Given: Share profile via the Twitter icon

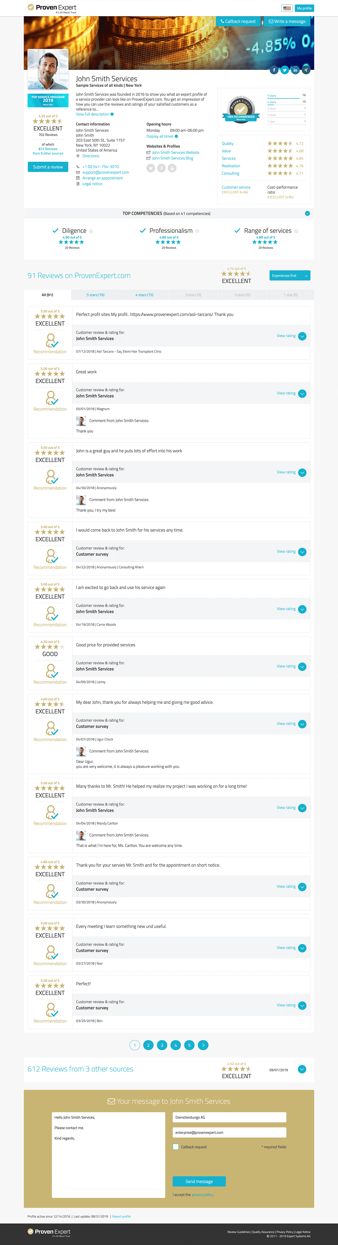Looking at the screenshot, I should pyautogui.click(x=285, y=70).
